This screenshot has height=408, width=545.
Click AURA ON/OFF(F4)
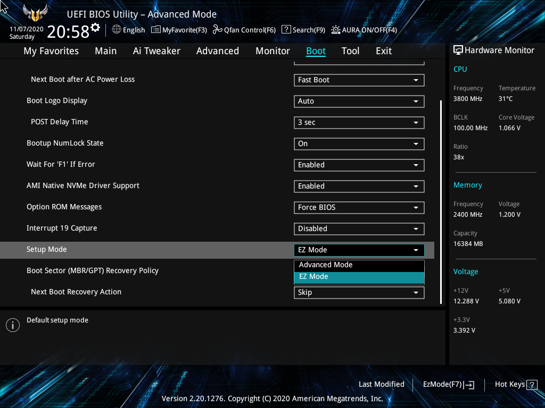pyautogui.click(x=364, y=30)
